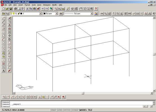
Task: Toggle SNAP mode in status bar
Action: 54,110
